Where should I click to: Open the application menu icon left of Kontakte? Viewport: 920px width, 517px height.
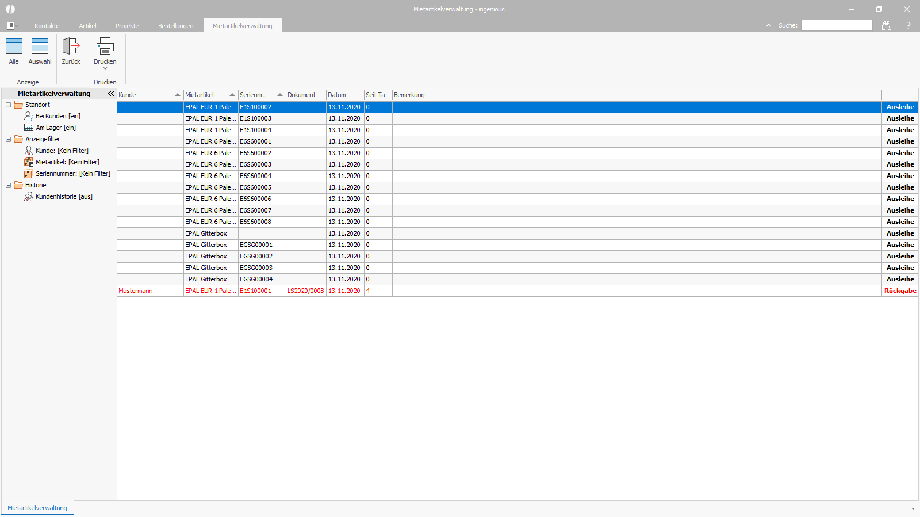click(11, 26)
